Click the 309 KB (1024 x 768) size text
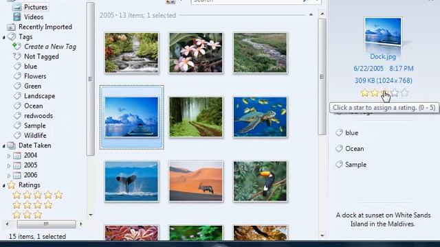The width and height of the screenshot is (440, 247). tap(384, 81)
